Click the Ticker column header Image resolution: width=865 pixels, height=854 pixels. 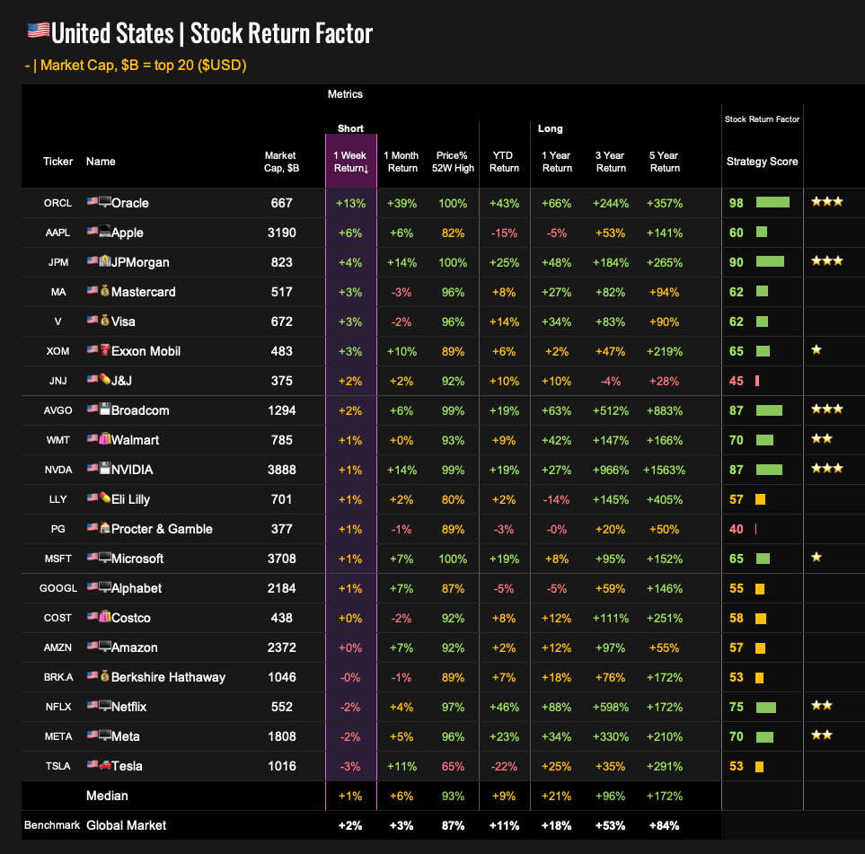(57, 162)
